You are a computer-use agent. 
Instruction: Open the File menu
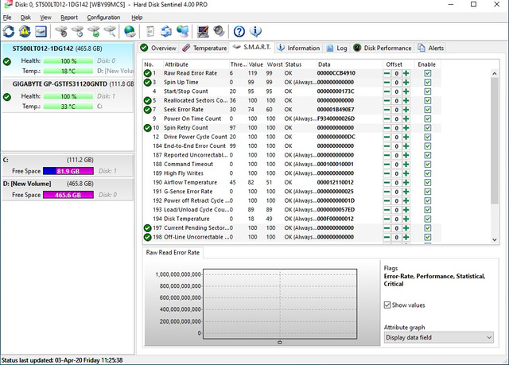click(x=7, y=17)
